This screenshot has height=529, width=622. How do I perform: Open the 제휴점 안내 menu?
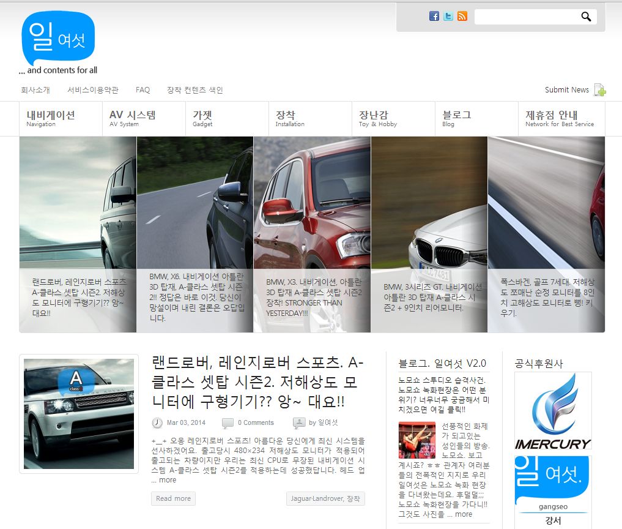coord(561,119)
